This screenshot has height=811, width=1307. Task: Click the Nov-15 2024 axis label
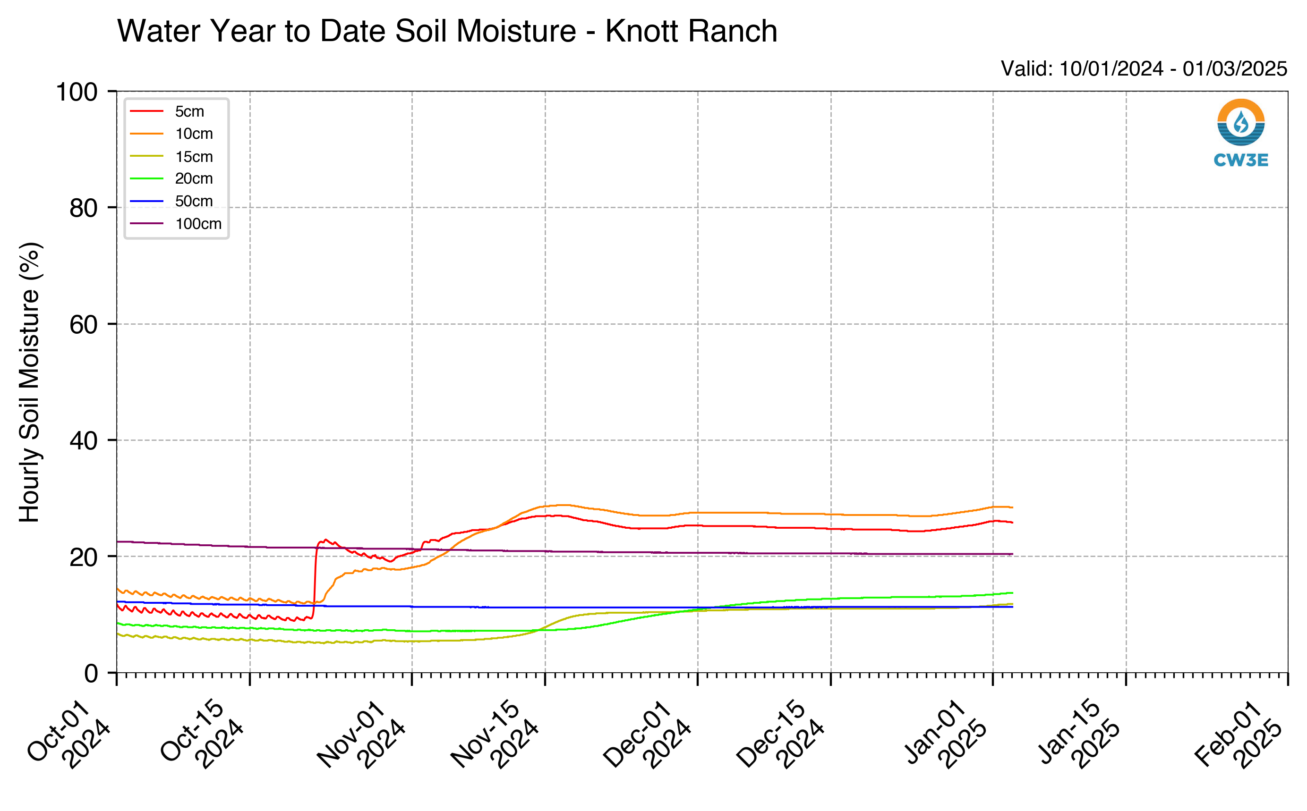pyautogui.click(x=494, y=734)
